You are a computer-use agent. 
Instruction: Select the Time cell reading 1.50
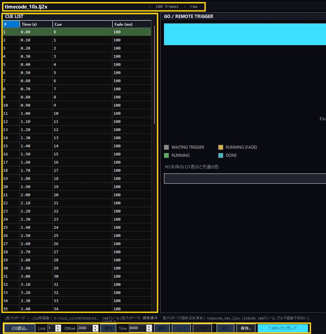pos(36,154)
